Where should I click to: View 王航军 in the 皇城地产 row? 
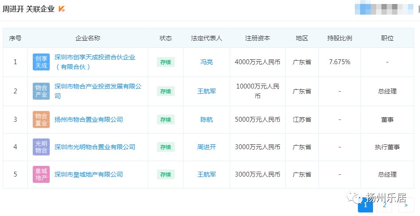pyautogui.click(x=207, y=174)
